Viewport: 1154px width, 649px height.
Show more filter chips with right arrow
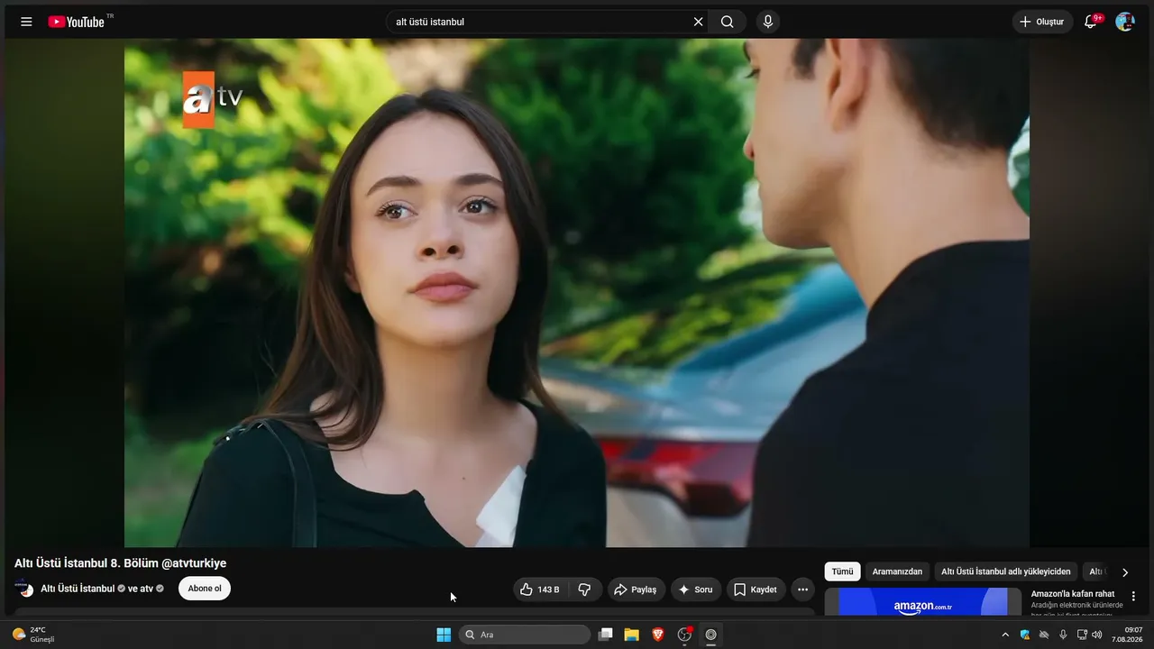(x=1124, y=571)
